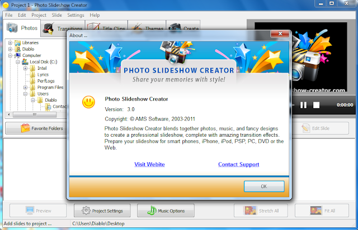
Task: Collapse the Local Disk (C:) node
Action: [17, 62]
